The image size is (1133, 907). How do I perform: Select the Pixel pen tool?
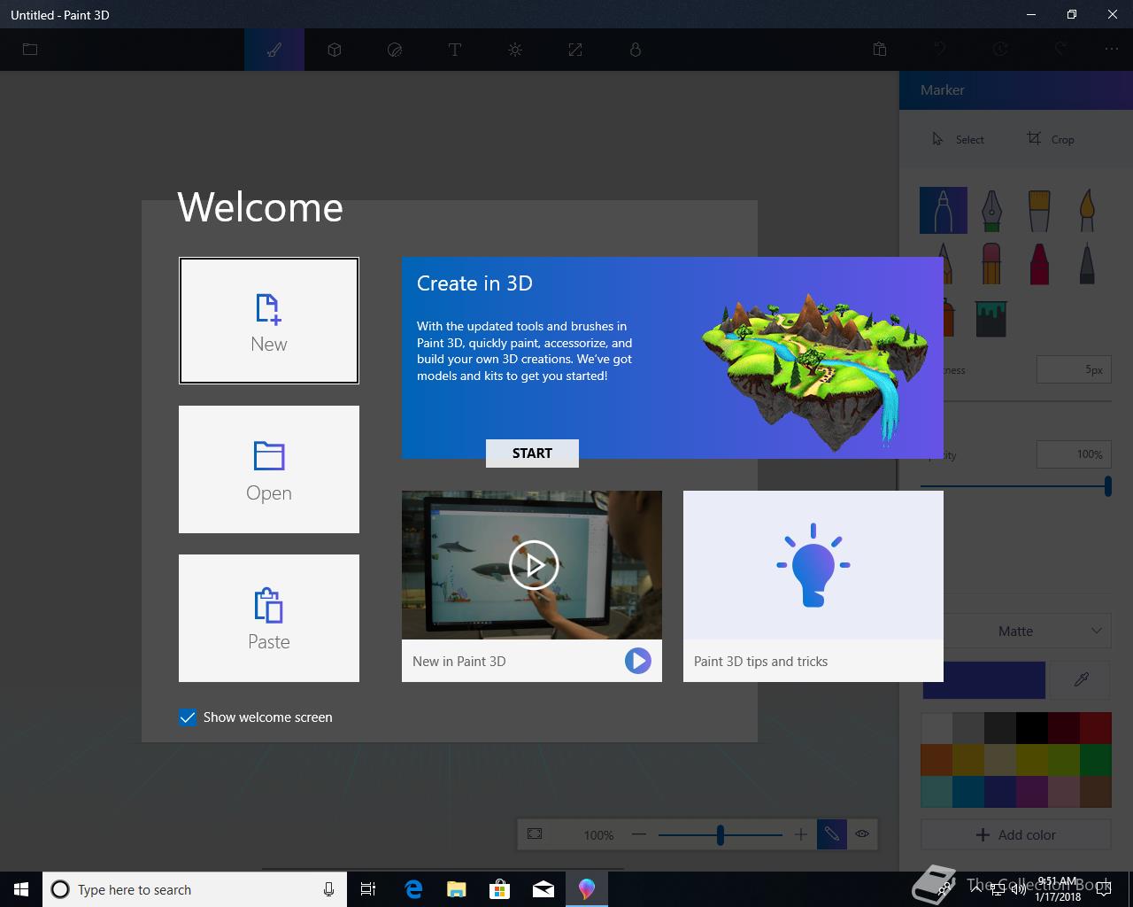(1087, 263)
